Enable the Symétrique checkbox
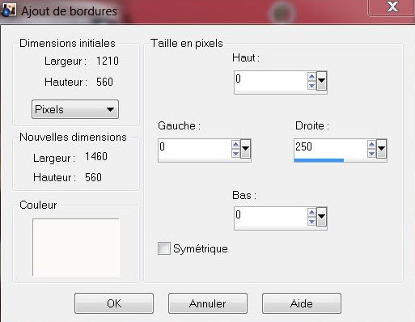415x322 pixels. coord(164,248)
